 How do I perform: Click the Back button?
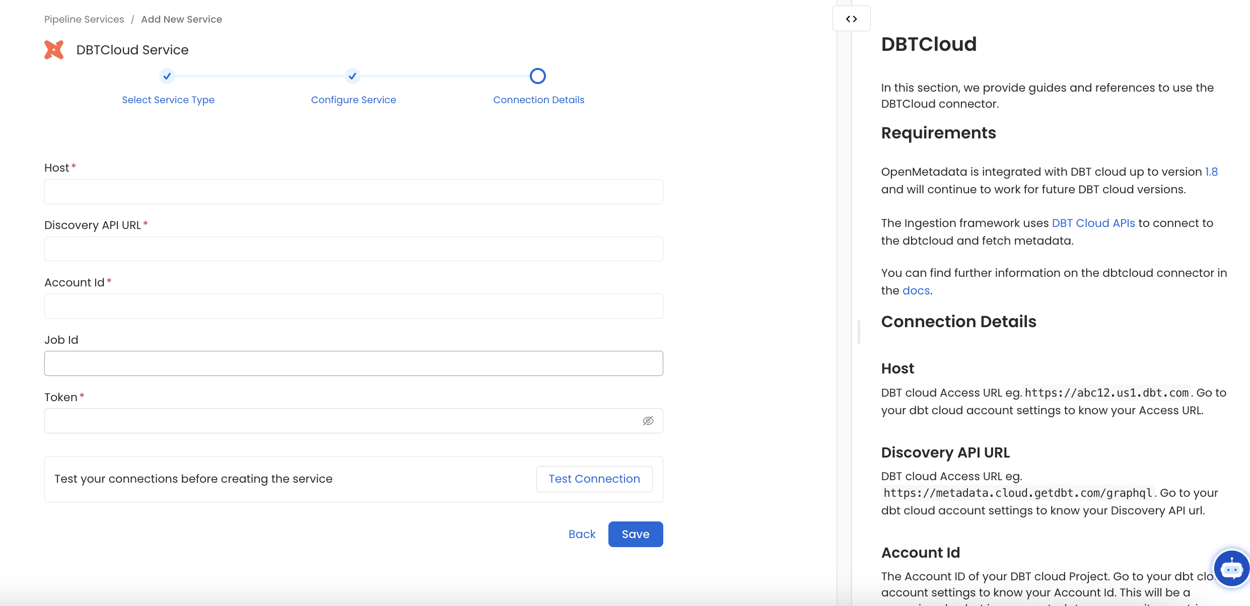[x=582, y=535]
